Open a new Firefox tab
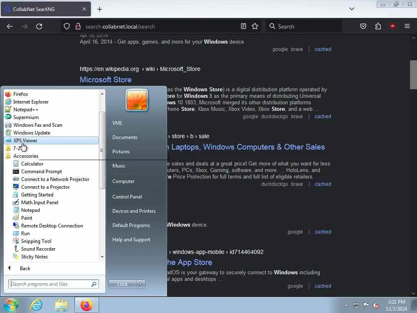 [99, 9]
